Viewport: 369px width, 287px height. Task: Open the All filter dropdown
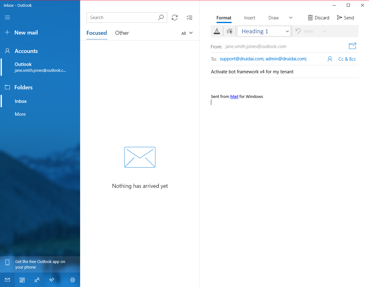pyautogui.click(x=187, y=33)
